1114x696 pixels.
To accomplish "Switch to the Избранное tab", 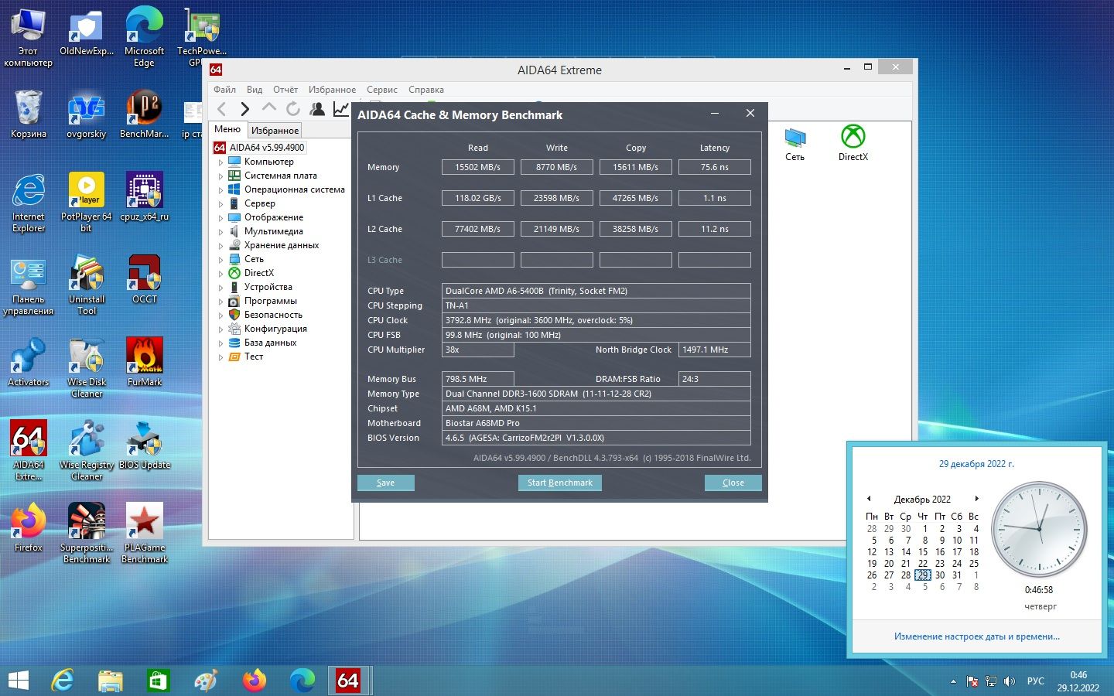I will coord(275,131).
